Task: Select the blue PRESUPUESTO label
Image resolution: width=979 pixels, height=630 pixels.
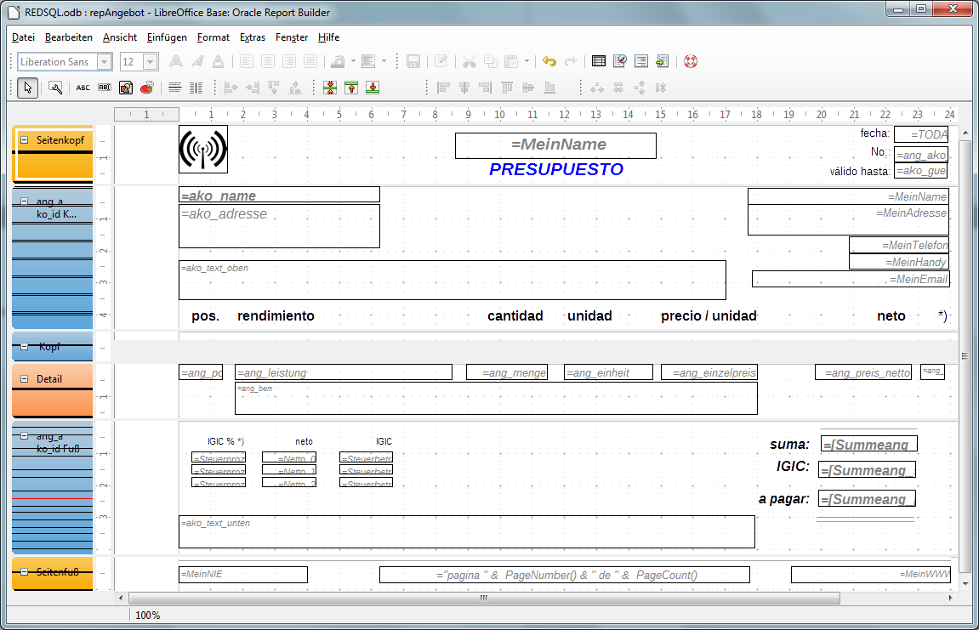Action: pos(555,169)
